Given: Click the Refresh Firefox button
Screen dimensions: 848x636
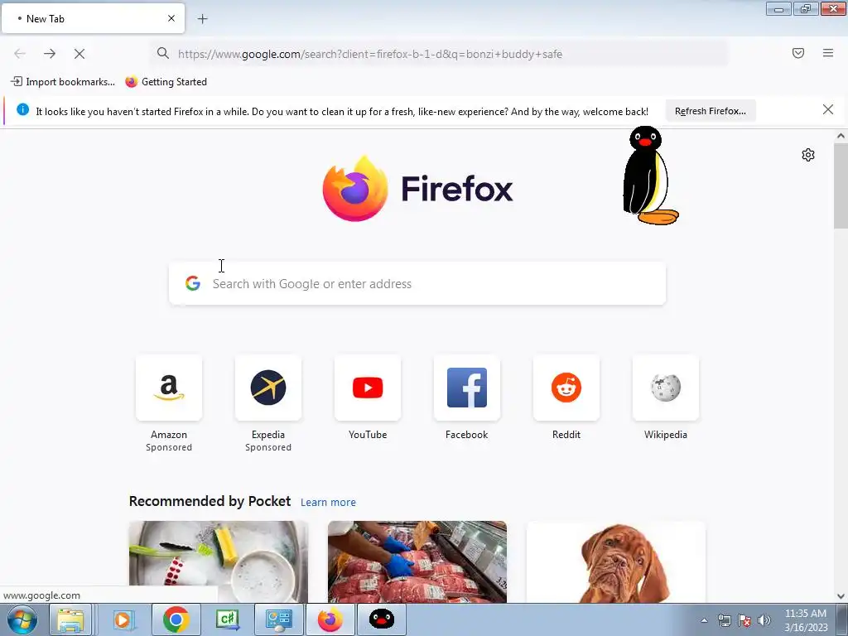Looking at the screenshot, I should [710, 111].
